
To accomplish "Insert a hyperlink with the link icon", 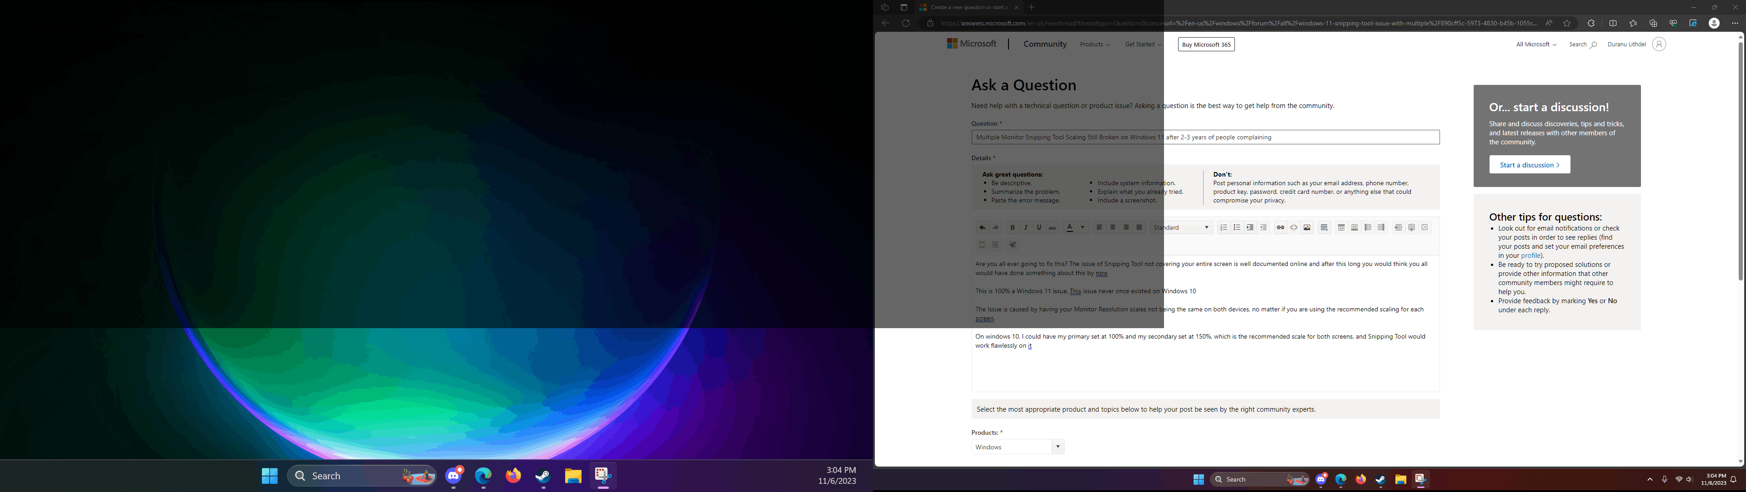I will pyautogui.click(x=1280, y=227).
